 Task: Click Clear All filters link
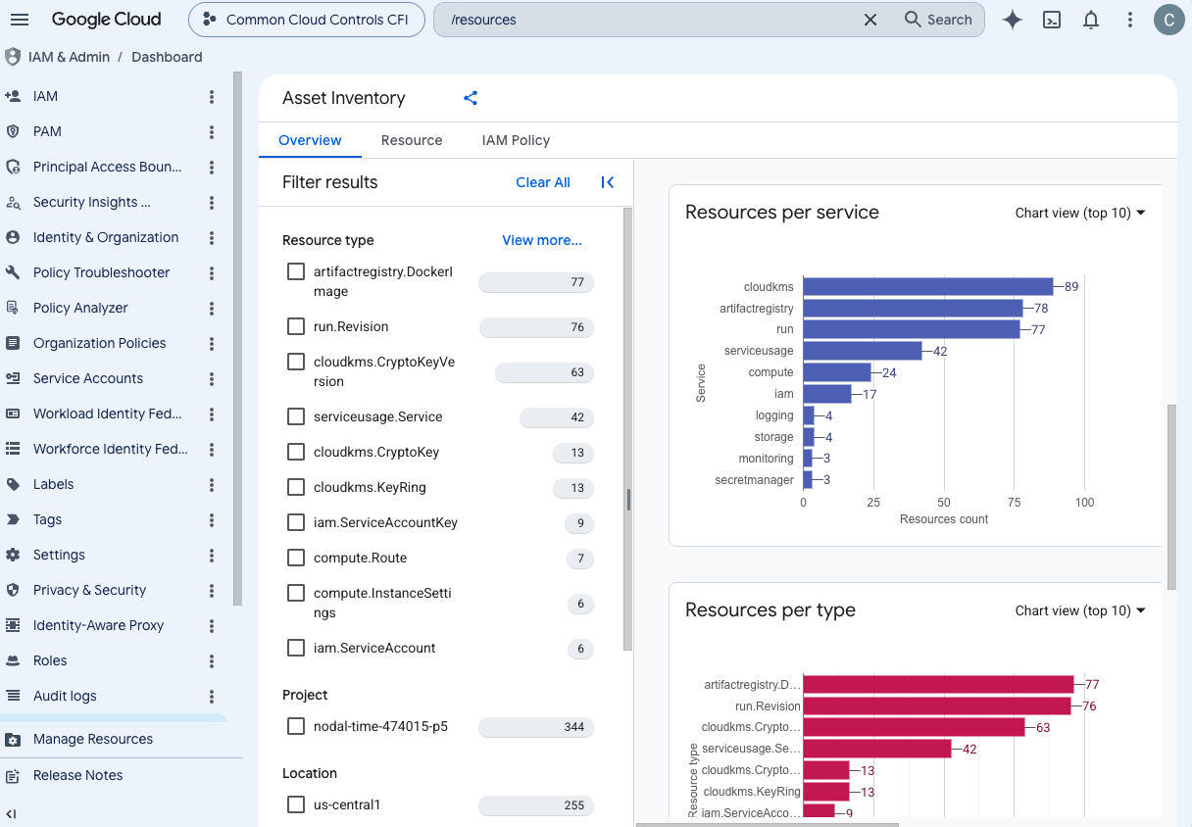tap(543, 182)
